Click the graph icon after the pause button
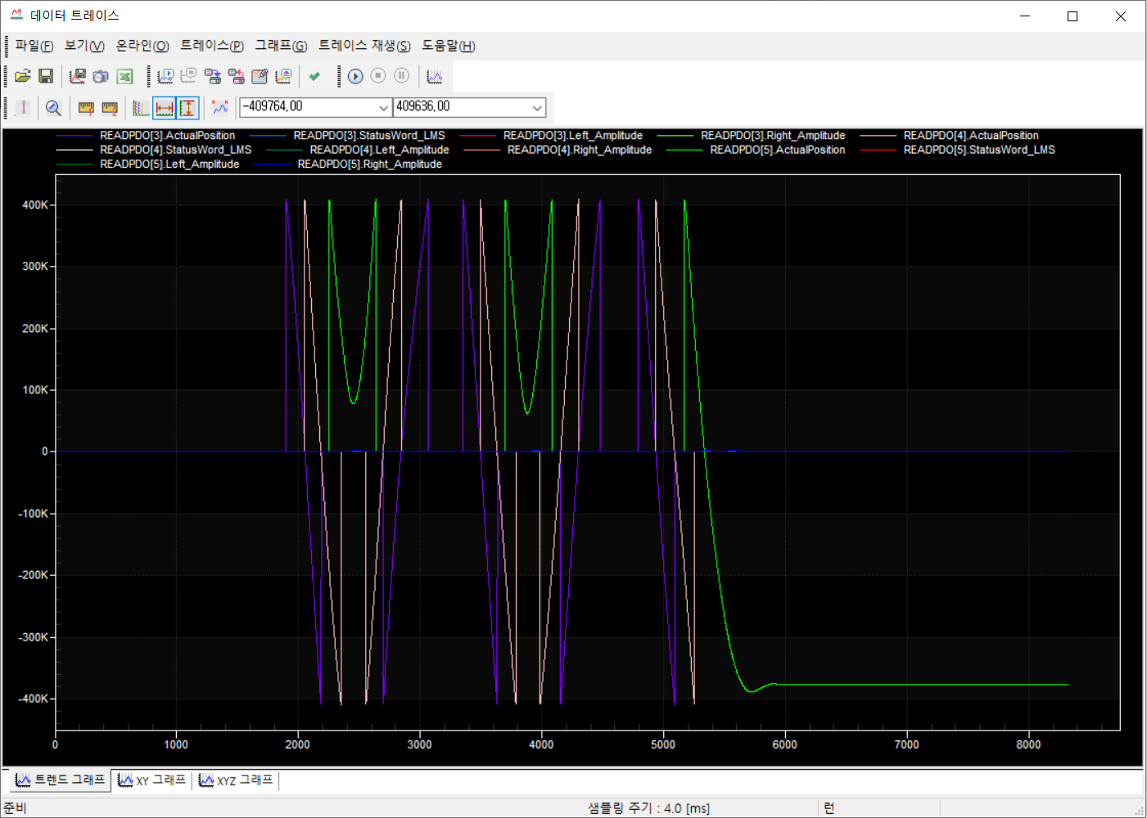 pyautogui.click(x=435, y=76)
